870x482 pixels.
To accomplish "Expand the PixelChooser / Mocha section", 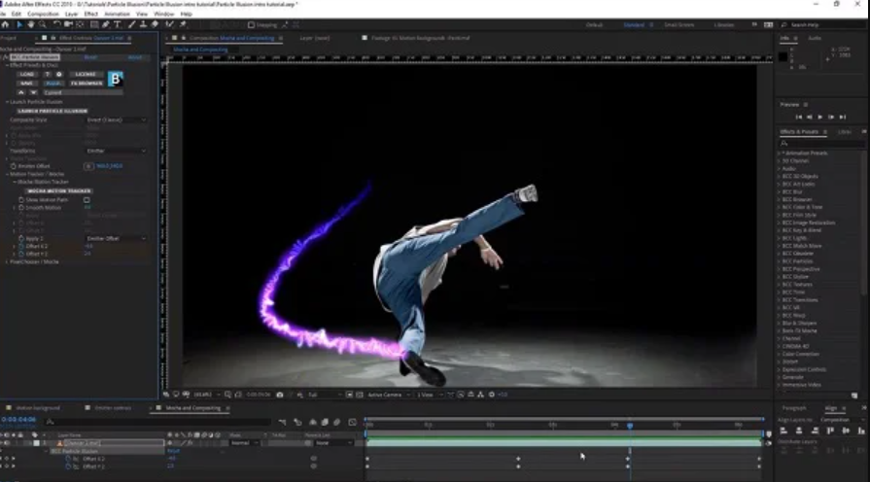I will 7,261.
